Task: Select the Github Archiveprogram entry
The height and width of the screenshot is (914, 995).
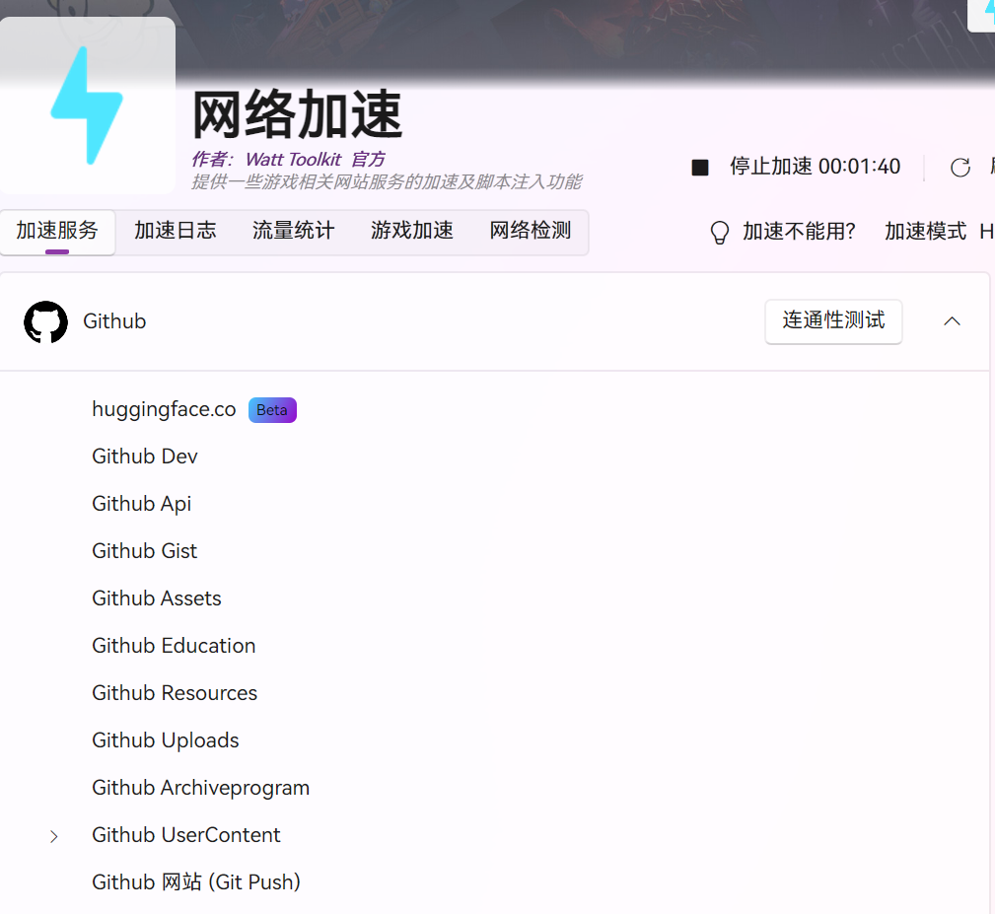Action: pos(200,788)
